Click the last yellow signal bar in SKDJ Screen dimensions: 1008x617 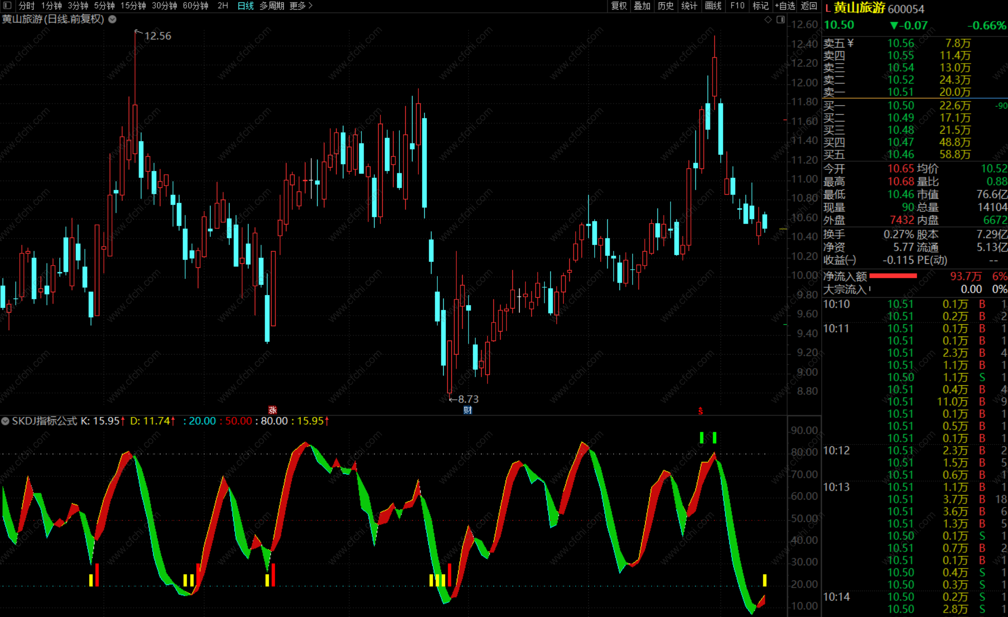pos(764,580)
